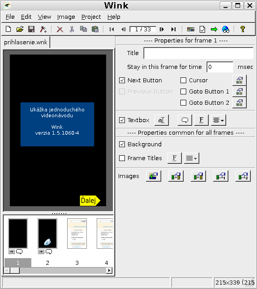Image resolution: width=257 pixels, height=289 pixels.
Task: Open the Project menu
Action: [x=91, y=17]
